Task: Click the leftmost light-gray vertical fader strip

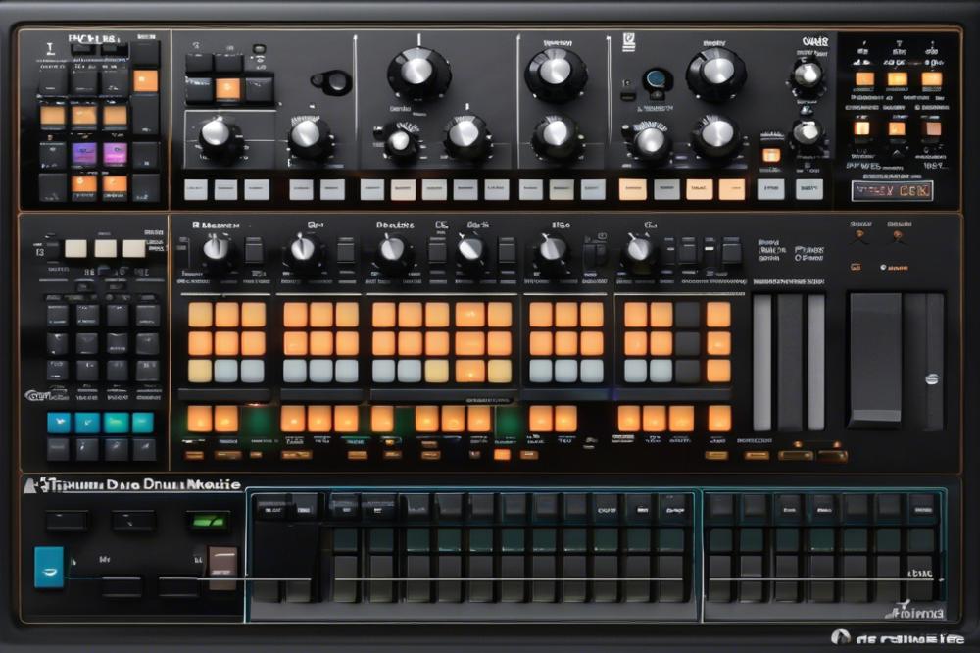Action: click(761, 362)
